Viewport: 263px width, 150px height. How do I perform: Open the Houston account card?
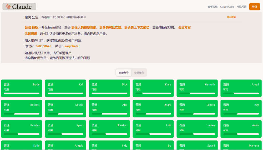[109, 129]
